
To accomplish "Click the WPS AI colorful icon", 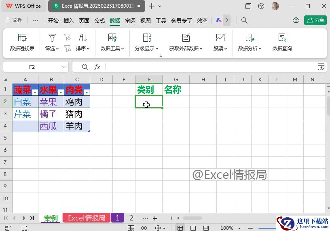I will coord(218,20).
